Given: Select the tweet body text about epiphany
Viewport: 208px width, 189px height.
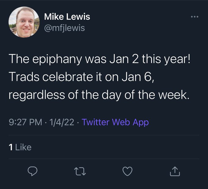Looking at the screenshot, I should pos(99,77).
